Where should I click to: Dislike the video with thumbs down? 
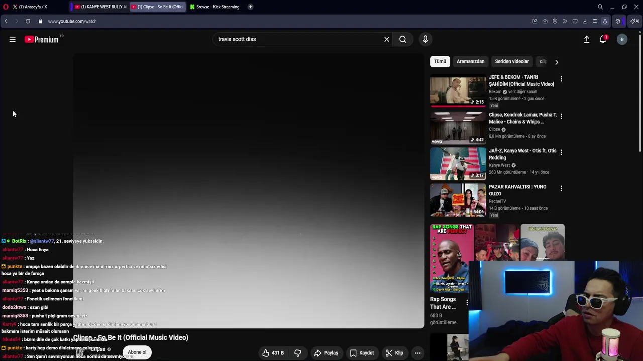tap(298, 353)
